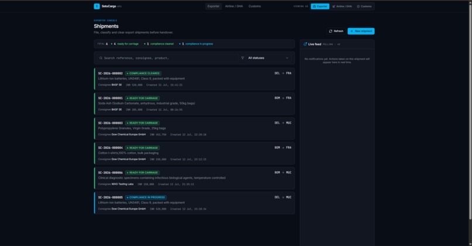Click the chevron arrow of the status filter
The image size is (472, 246).
287,58
